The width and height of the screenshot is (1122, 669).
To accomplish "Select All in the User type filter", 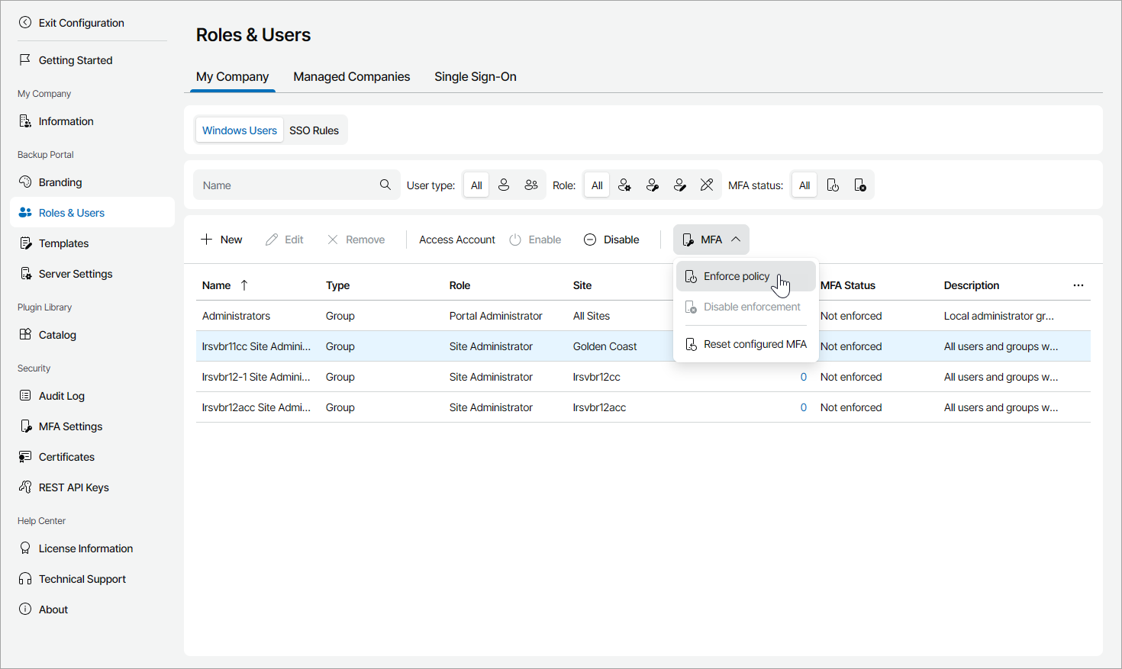I will point(476,185).
